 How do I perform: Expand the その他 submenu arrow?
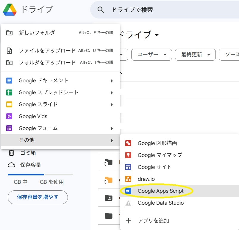point(112,141)
